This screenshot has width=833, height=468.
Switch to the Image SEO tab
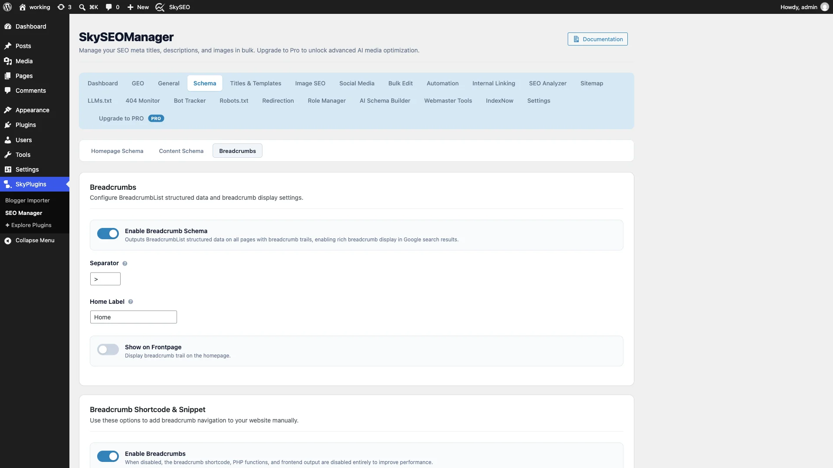tap(310, 83)
